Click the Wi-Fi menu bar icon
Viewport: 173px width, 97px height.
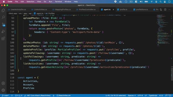click(x=152, y=2)
